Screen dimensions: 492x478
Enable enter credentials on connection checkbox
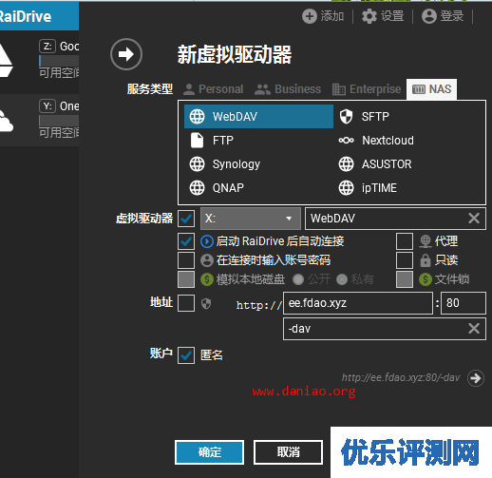(186, 260)
